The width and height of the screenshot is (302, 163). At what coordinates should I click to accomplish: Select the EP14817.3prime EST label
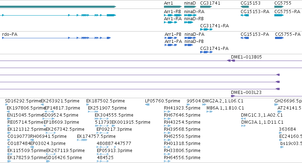pyautogui.click(x=62, y=108)
